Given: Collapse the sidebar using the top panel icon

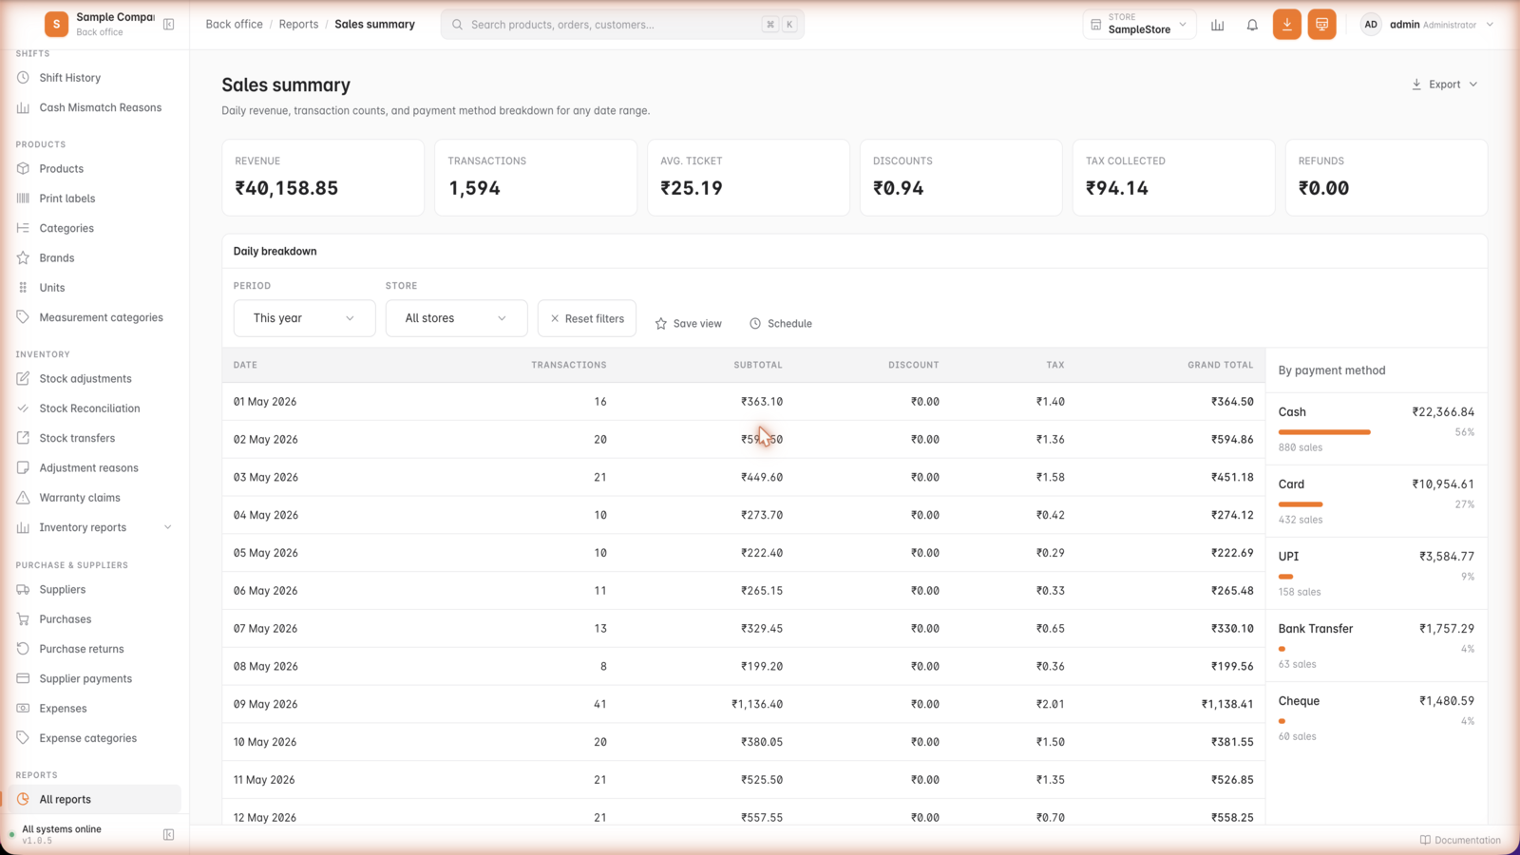Looking at the screenshot, I should point(169,24).
